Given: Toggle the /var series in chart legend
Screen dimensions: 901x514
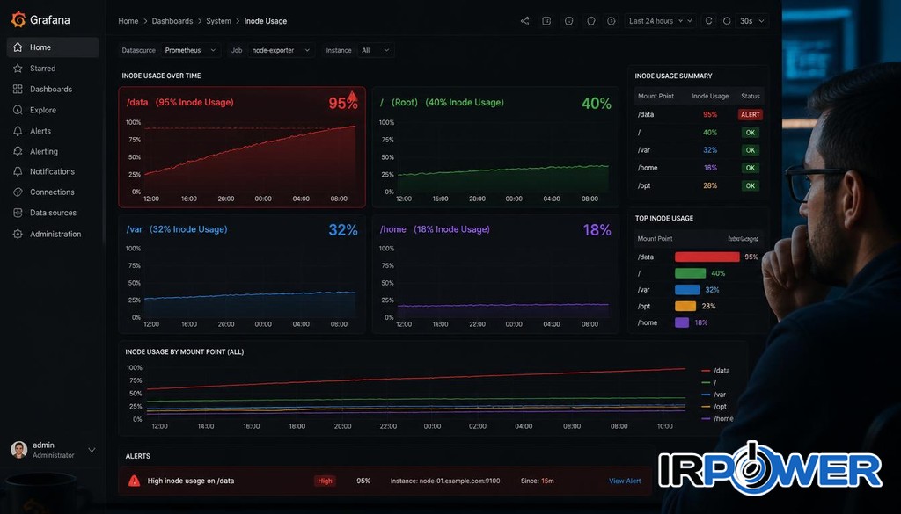Looking at the screenshot, I should 714,395.
